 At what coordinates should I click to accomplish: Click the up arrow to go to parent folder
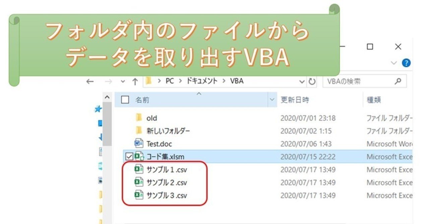click(x=135, y=81)
